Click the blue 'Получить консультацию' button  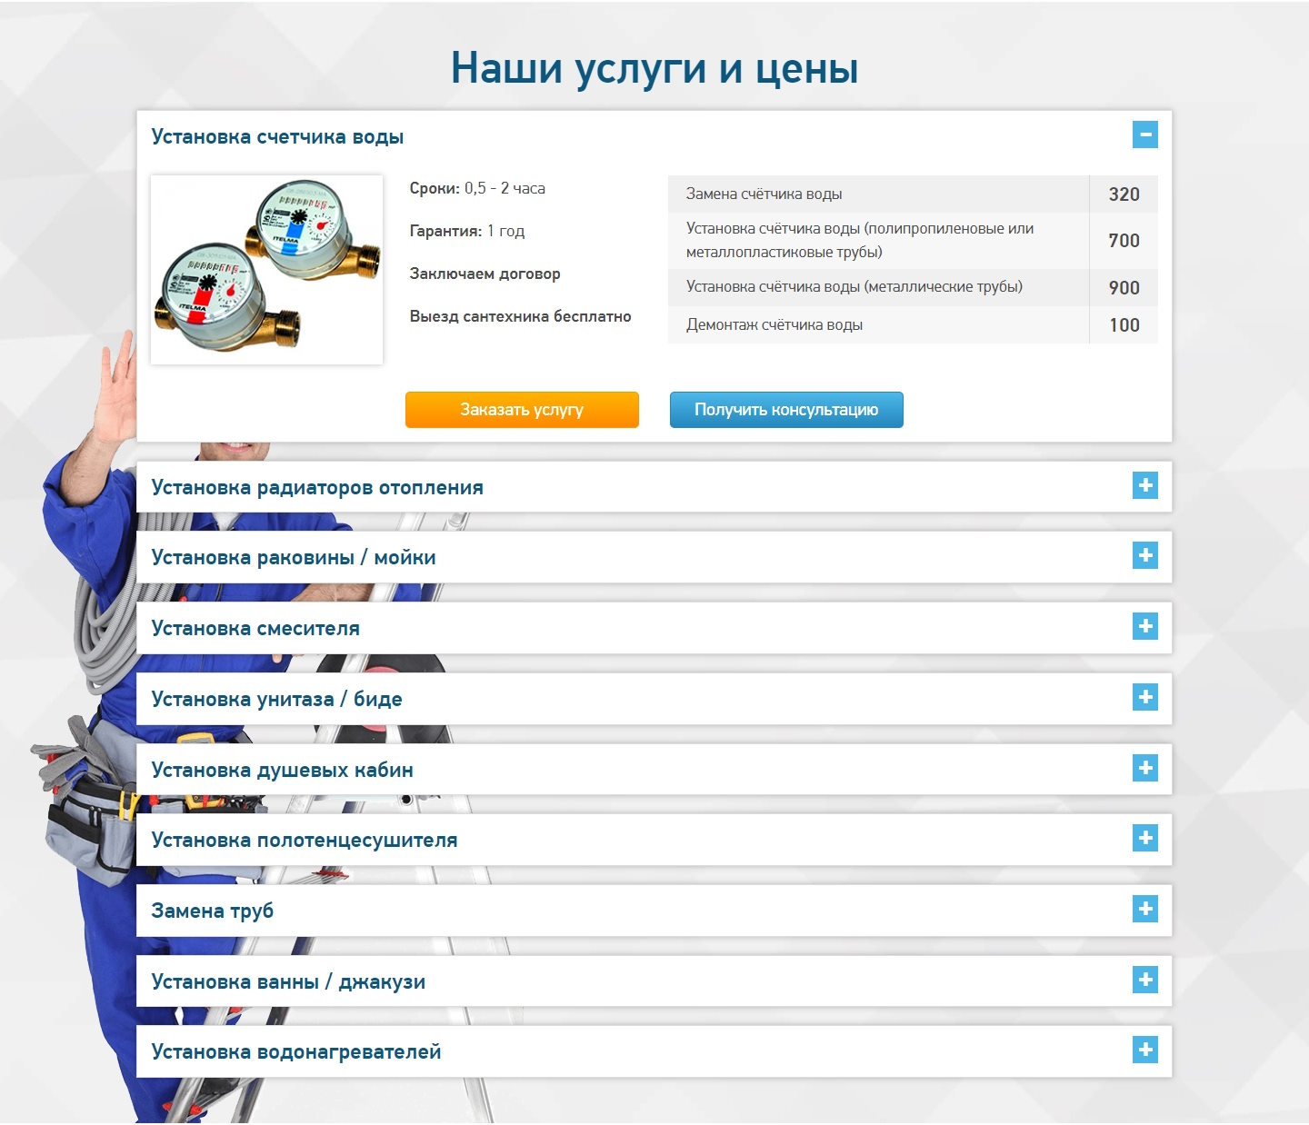coord(786,410)
